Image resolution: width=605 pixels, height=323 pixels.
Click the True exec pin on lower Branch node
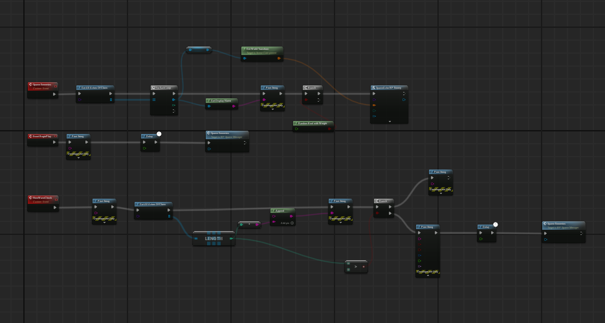(x=390, y=207)
